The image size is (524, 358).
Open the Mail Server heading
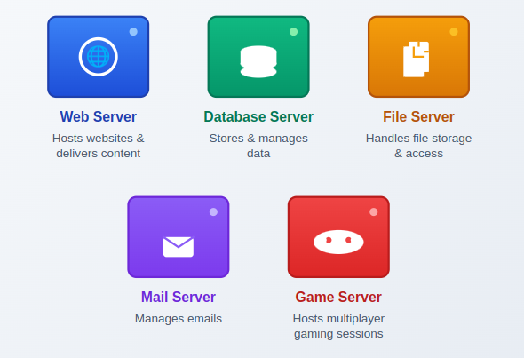[179, 297]
